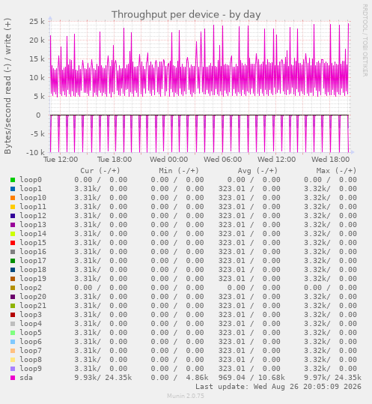Click the throughput graph plot area
Viewport: 372px width, 404px height.
coord(200,87)
